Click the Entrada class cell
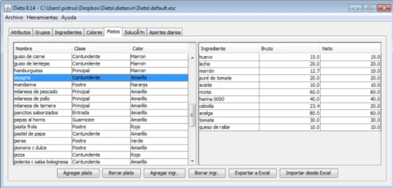 [101, 113]
